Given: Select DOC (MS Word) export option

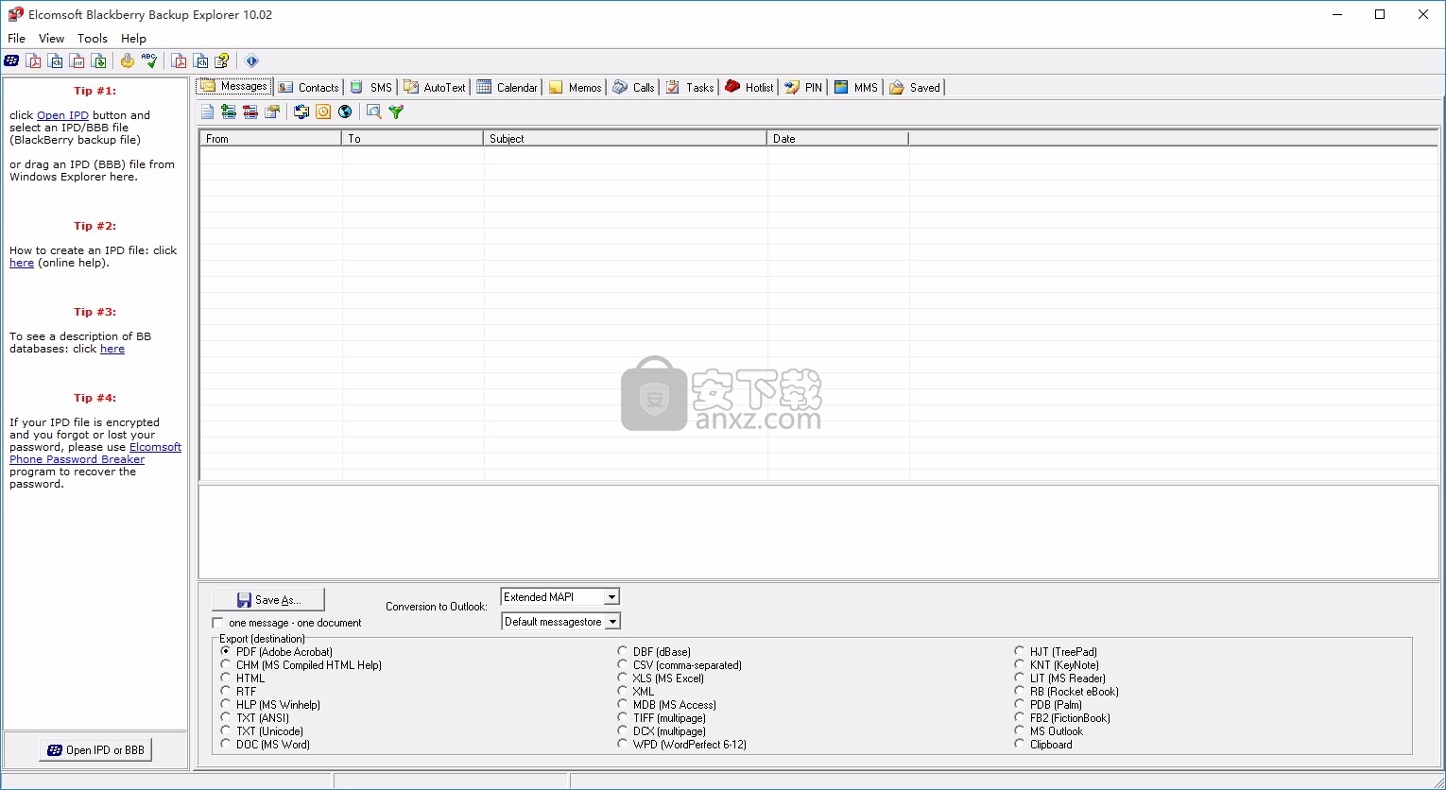Looking at the screenshot, I should [226, 744].
